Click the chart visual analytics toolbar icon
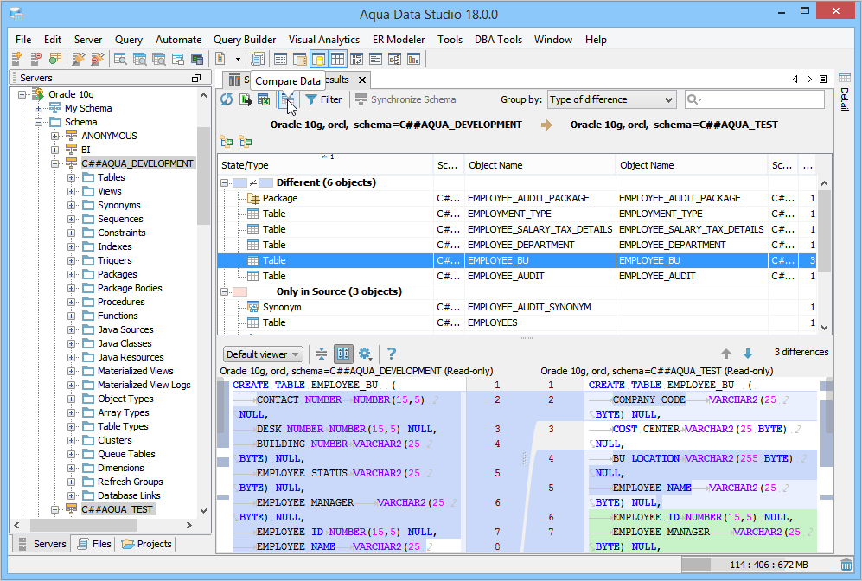The height and width of the screenshot is (581, 862). pos(413,59)
